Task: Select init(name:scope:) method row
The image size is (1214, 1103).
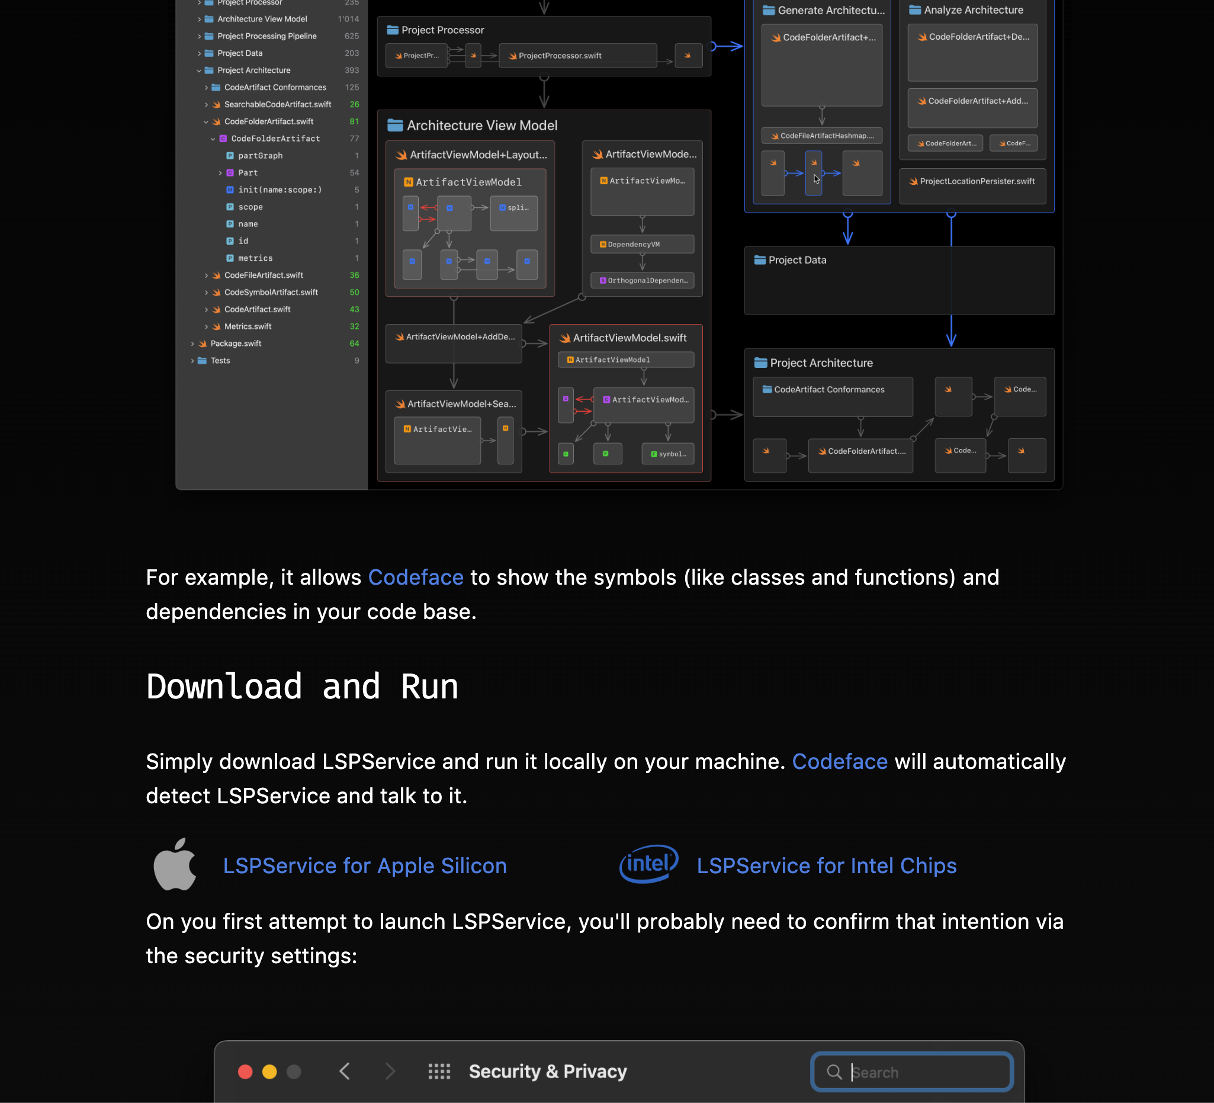Action: (280, 190)
